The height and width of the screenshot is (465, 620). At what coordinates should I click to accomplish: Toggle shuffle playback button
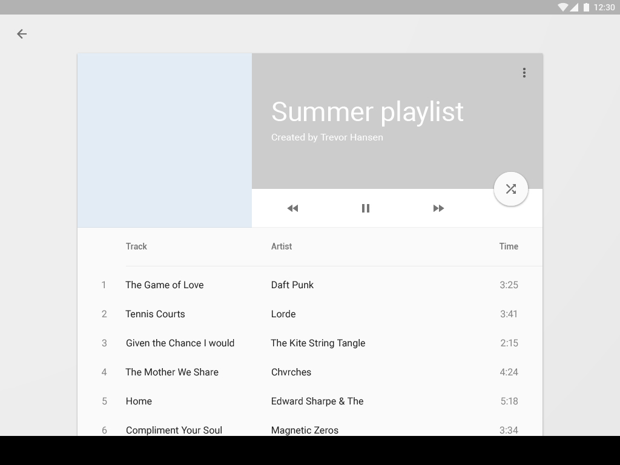point(511,189)
